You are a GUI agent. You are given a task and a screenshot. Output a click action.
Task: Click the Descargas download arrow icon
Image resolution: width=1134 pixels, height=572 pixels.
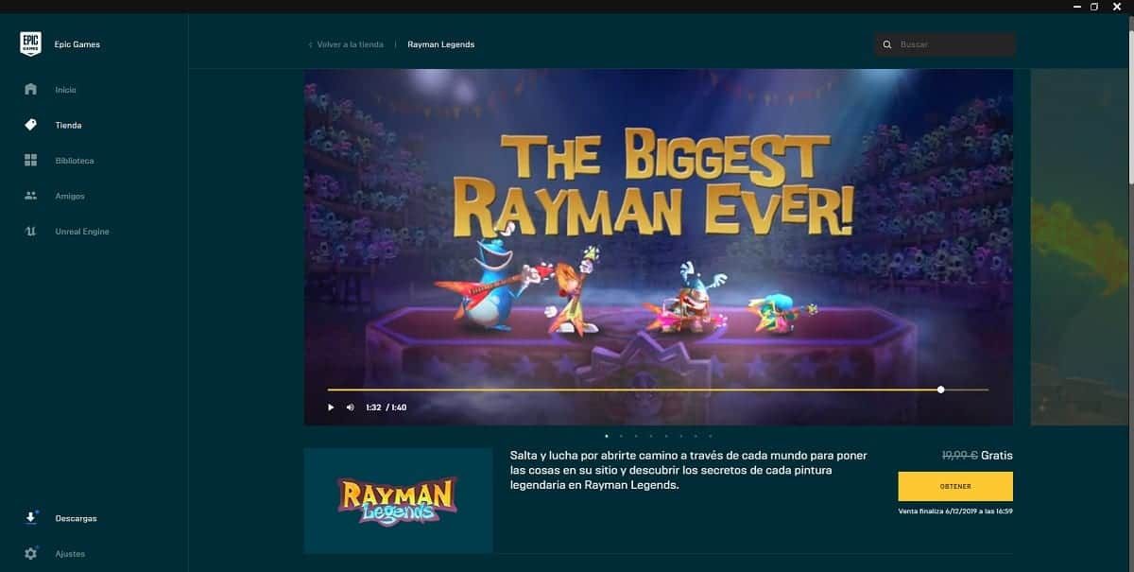(x=31, y=518)
